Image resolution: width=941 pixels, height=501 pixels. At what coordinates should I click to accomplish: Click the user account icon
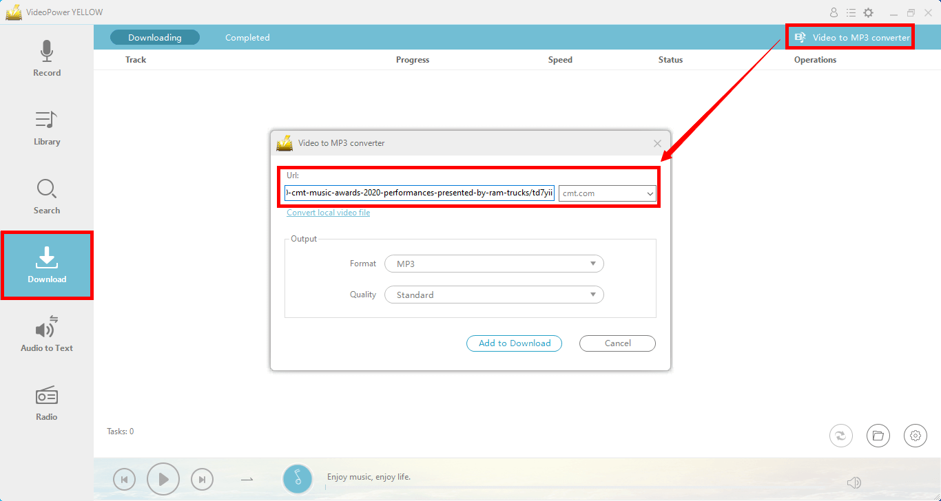pyautogui.click(x=834, y=12)
